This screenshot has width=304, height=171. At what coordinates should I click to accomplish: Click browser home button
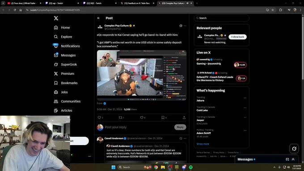tap(21, 10)
